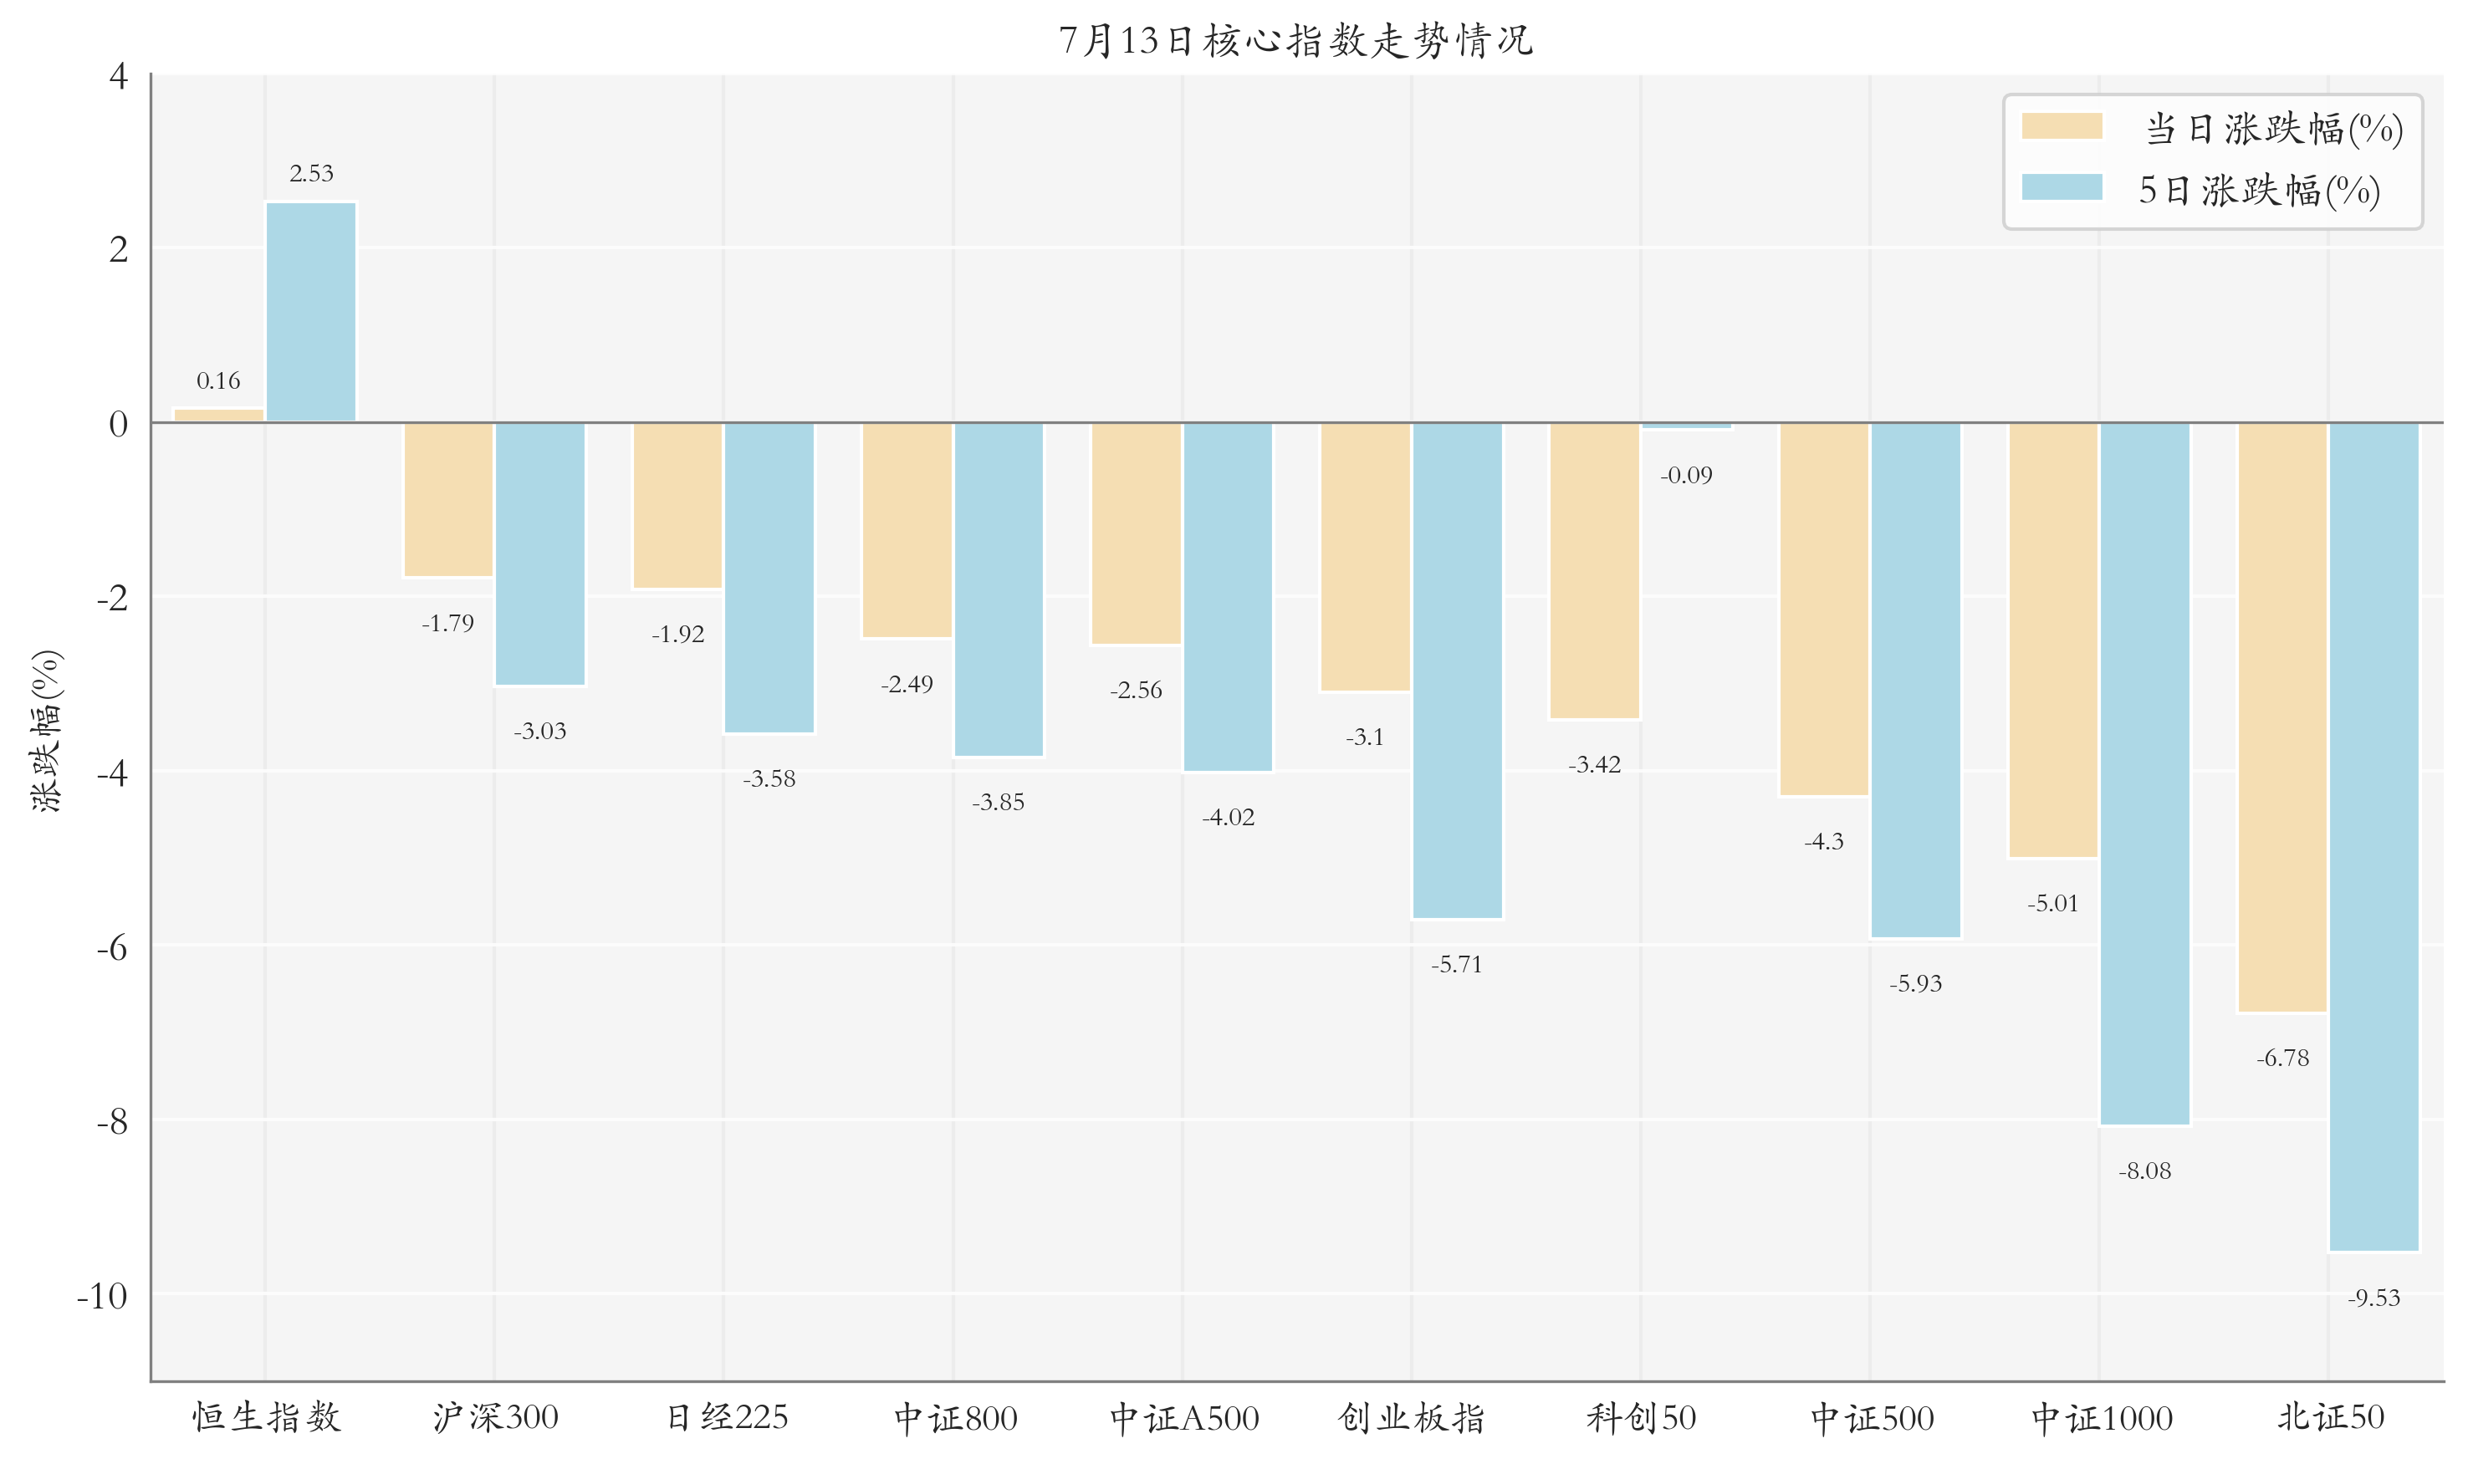The height and width of the screenshot is (1464, 2468).
Task: Select x-axis label 日经225
Action: click(x=726, y=1416)
